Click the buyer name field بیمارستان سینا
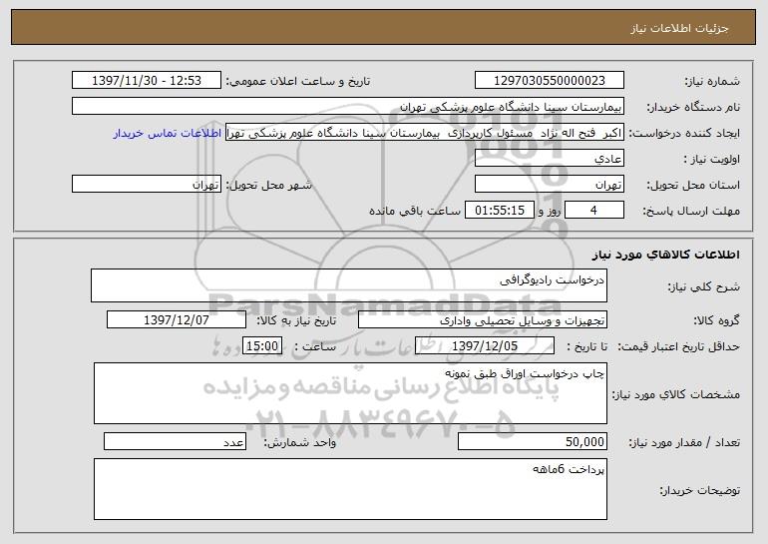Viewport: 768px width, 544px height. pos(348,107)
